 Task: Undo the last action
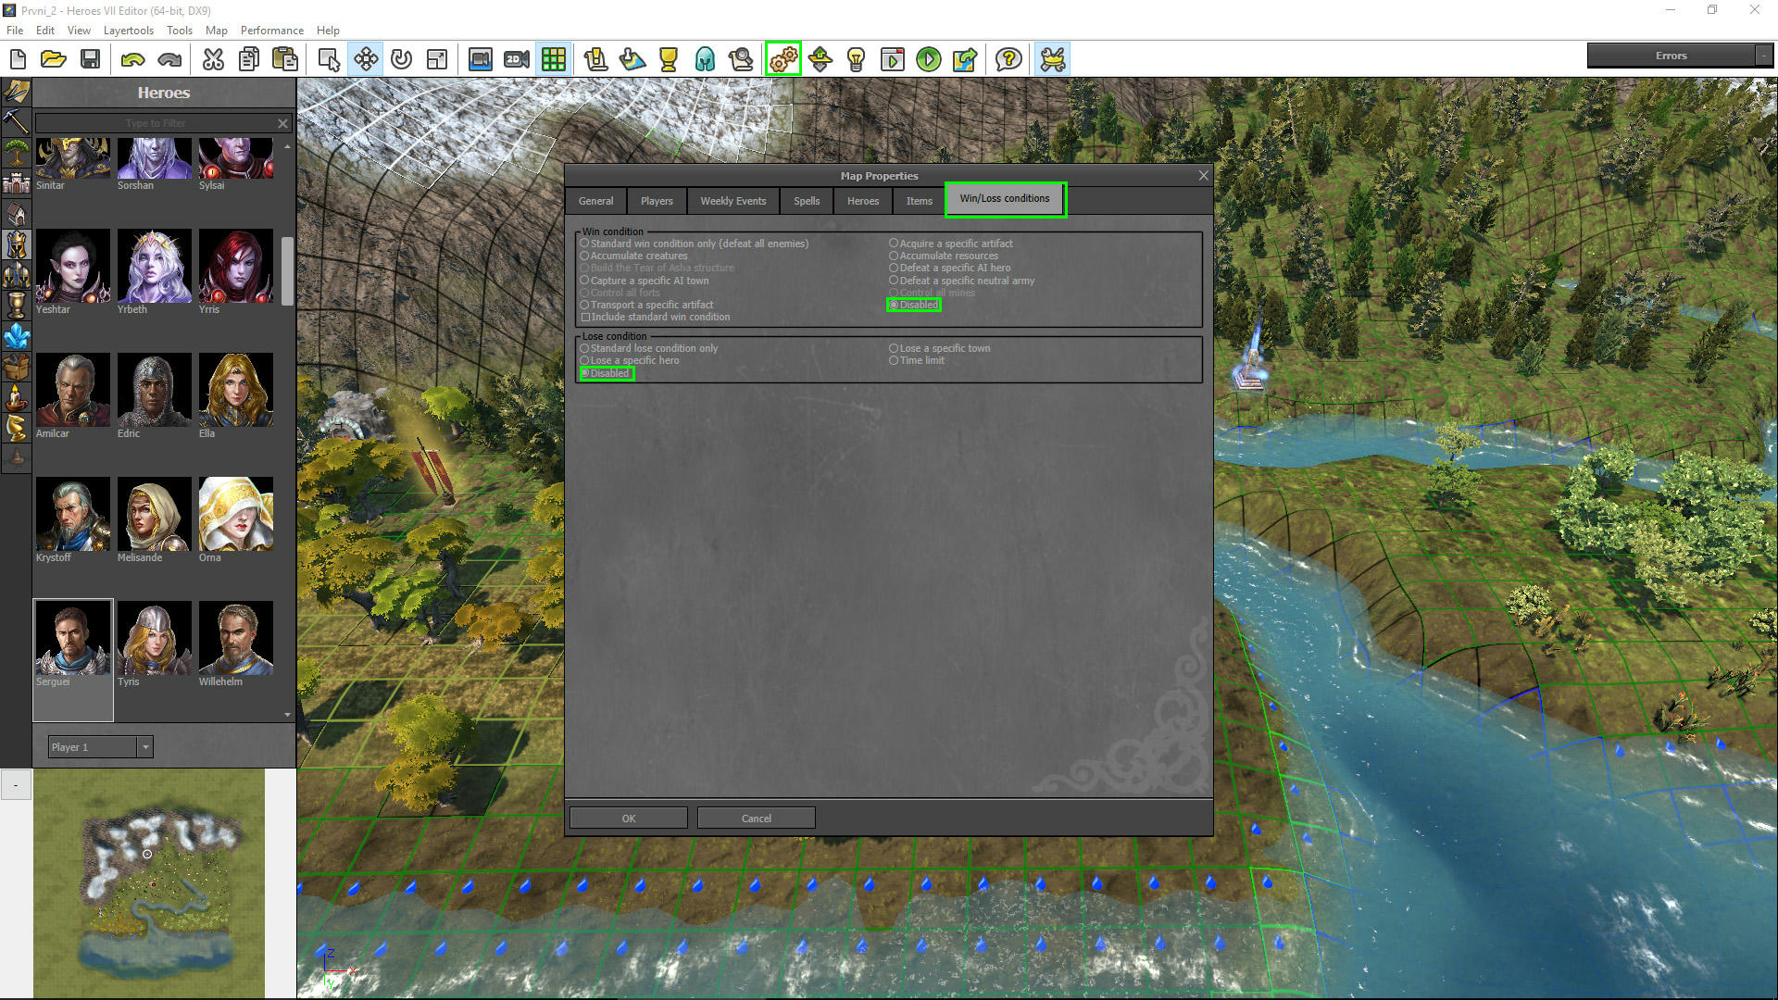pyautogui.click(x=133, y=59)
